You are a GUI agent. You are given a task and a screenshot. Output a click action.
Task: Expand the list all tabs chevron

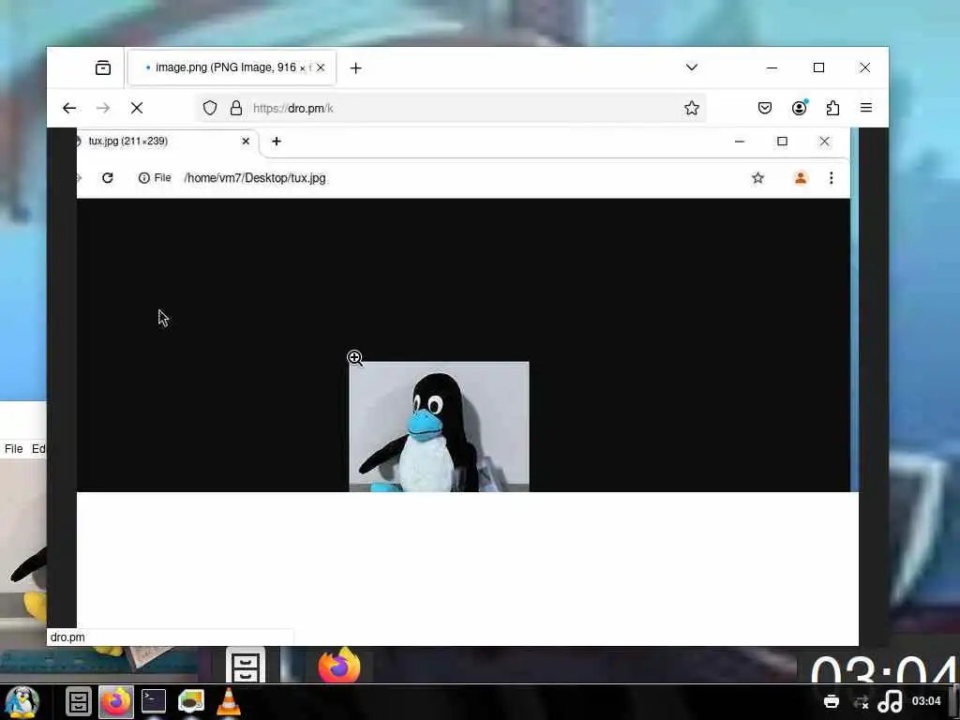point(692,67)
